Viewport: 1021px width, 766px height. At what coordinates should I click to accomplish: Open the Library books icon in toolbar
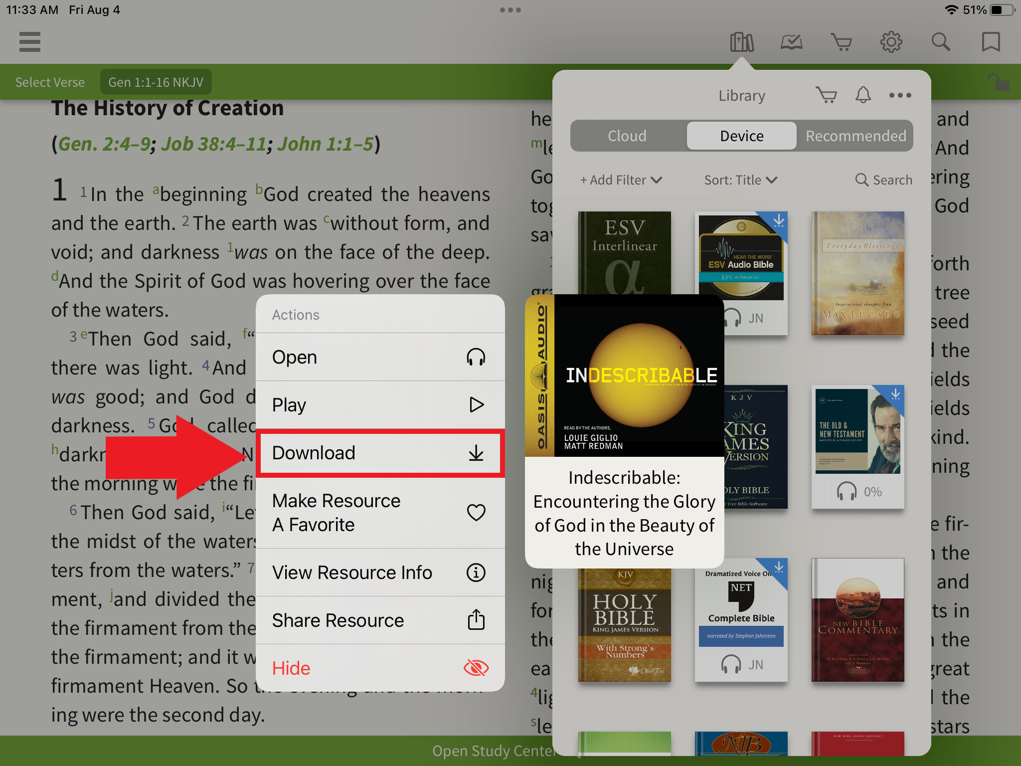pyautogui.click(x=741, y=42)
